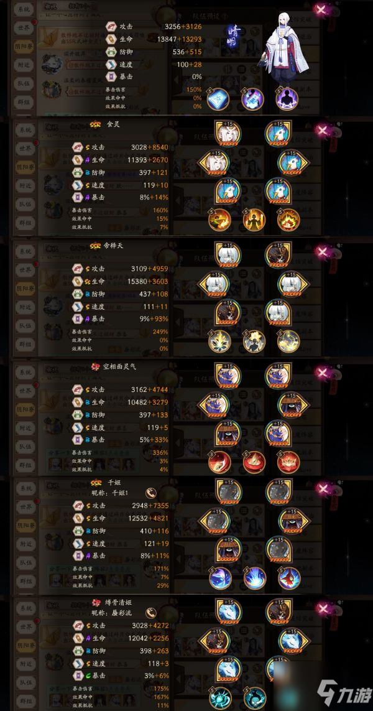Open 缚骨清姬's top-left white dragon soul
This screenshot has height=711, width=373.
point(228,611)
